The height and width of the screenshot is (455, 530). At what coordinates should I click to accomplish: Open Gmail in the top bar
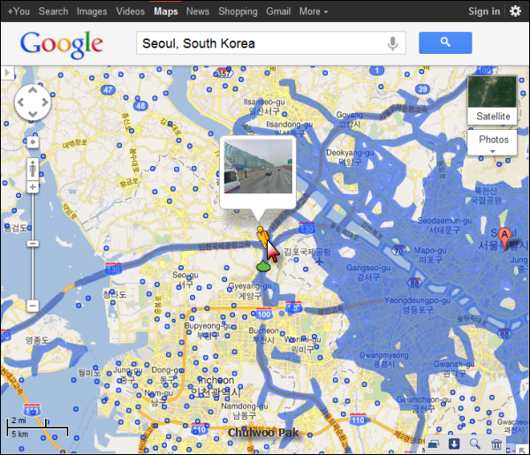tap(278, 11)
